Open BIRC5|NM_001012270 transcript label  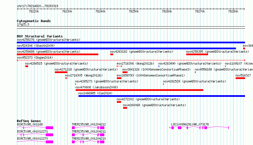[x=32, y=138]
